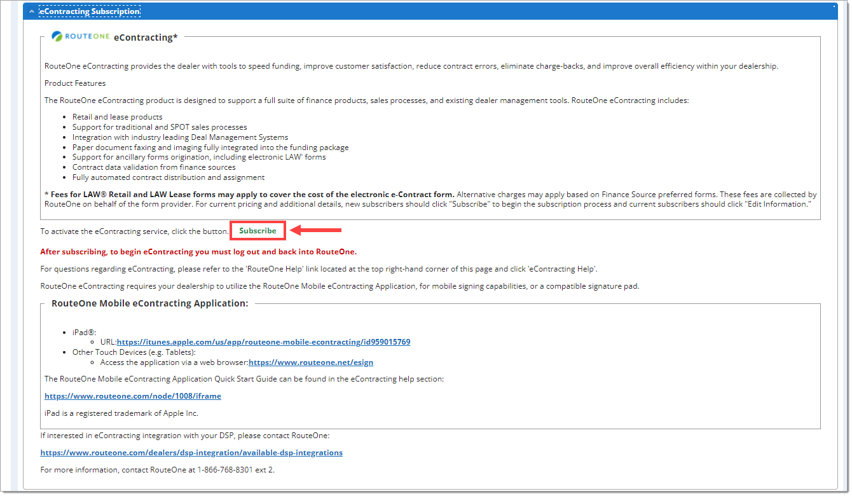
Task: Click 'RouteOne Mobile eContracting Application:' heading
Action: (149, 303)
